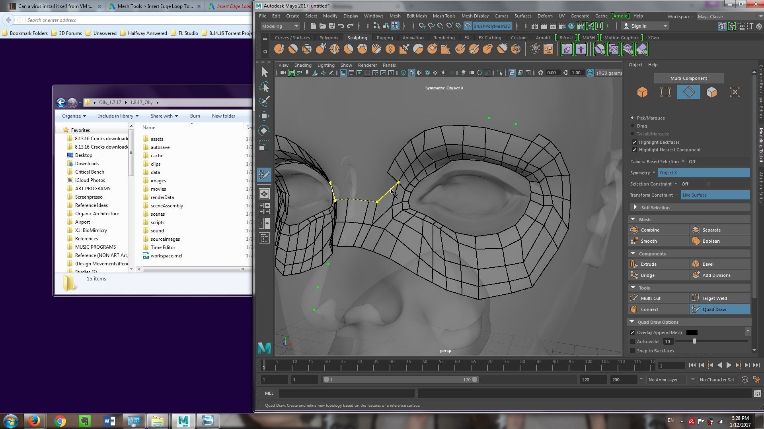Toggle Highlight Nearest Component checkbox
764x429 pixels.
634,150
